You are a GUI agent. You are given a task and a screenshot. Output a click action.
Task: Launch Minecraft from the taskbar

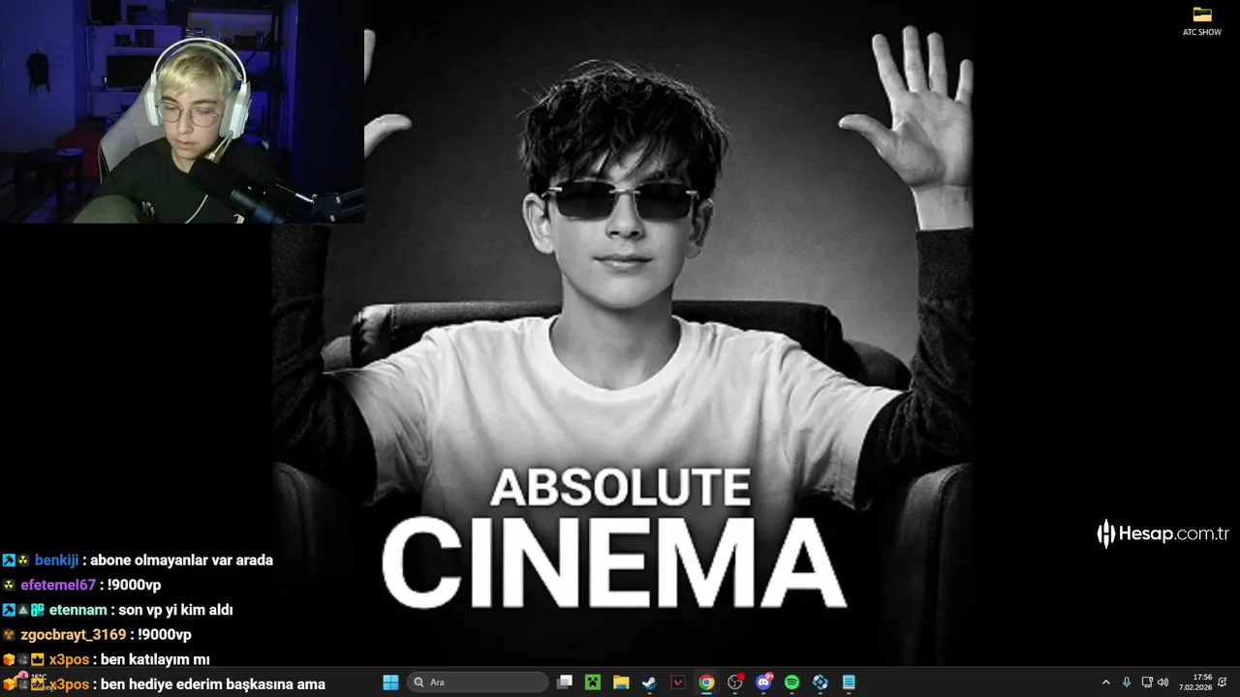[593, 682]
